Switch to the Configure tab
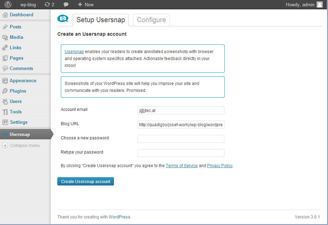This screenshot has height=225, width=328. point(151,20)
